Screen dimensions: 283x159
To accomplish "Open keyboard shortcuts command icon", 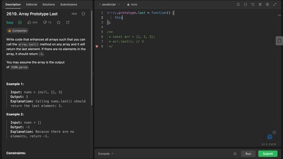I will tap(260, 4).
